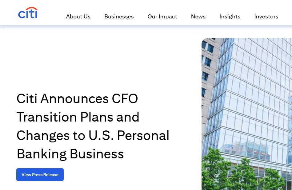Image resolution: width=292 pixels, height=190 pixels.
Task: Select About Us in the navigation bar
Action: [x=78, y=17]
